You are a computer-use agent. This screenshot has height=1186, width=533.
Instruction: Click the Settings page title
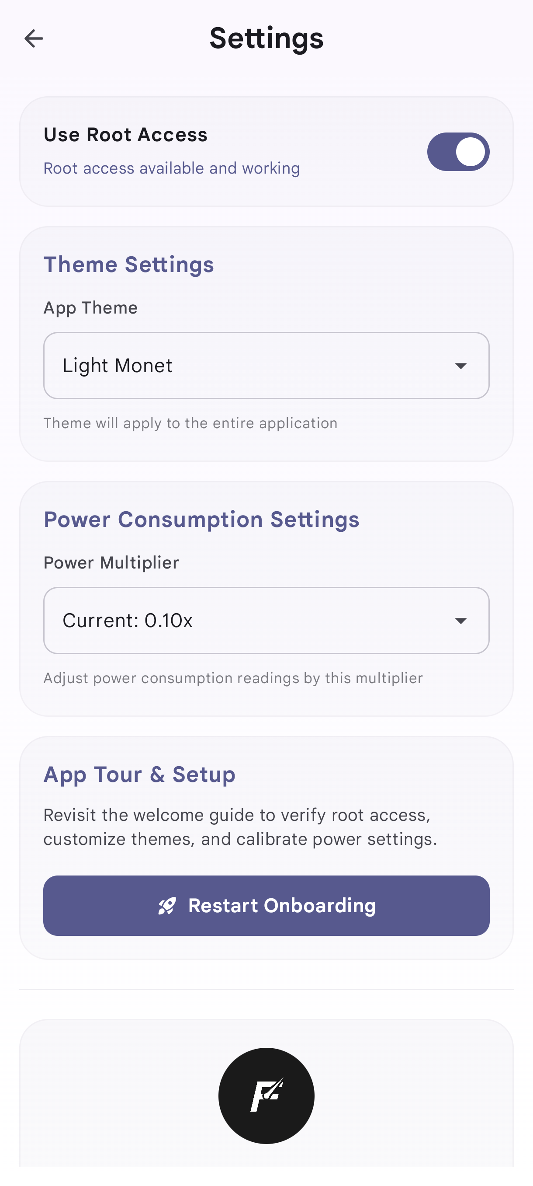(x=266, y=38)
